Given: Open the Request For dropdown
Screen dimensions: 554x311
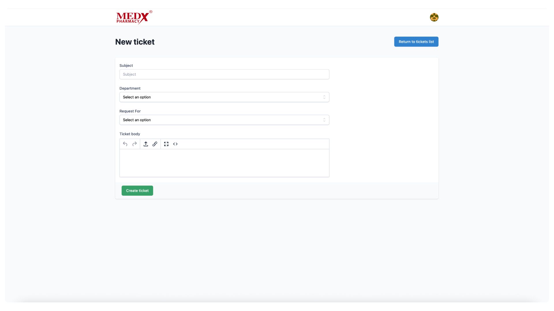Looking at the screenshot, I should point(224,120).
